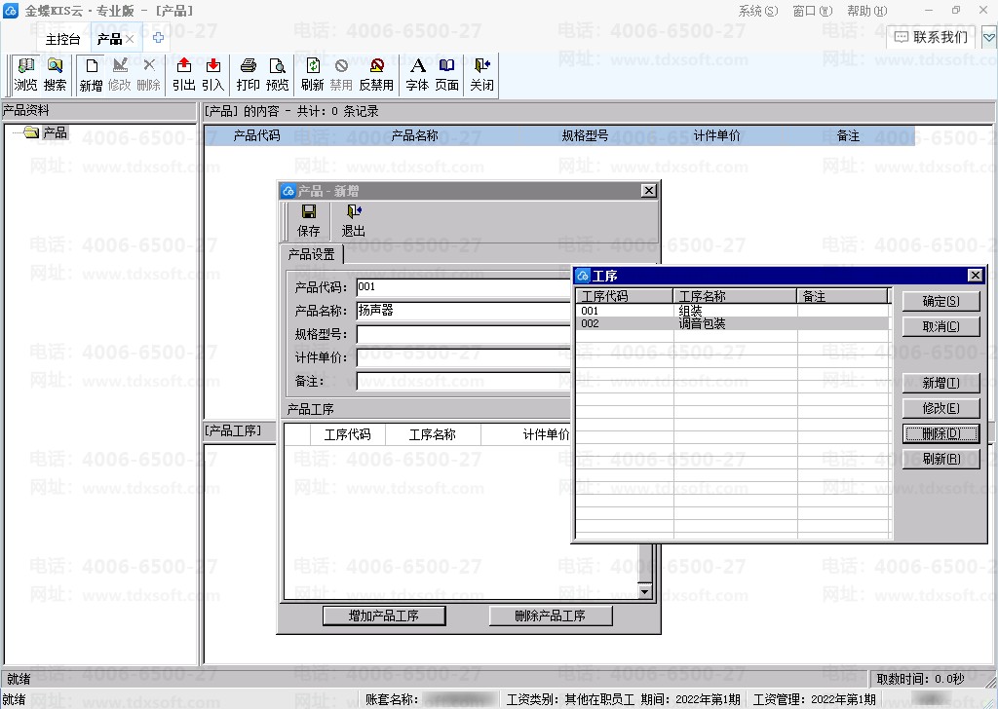Select the 001 组装 process row

point(733,311)
